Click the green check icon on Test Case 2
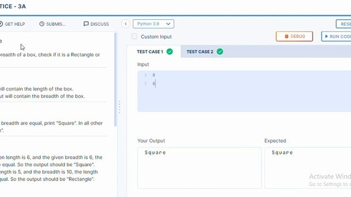Screen dimensions: 351x197 (x=220, y=51)
